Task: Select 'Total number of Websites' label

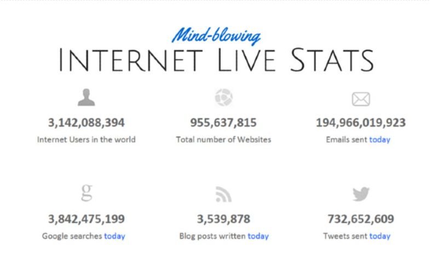Action: pyautogui.click(x=223, y=139)
